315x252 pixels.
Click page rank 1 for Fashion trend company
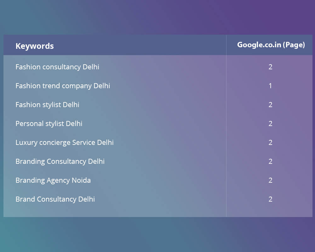click(x=270, y=86)
